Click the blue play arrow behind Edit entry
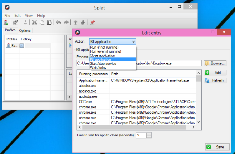Image resolution: width=235 pixels, height=154 pixels. (70, 45)
